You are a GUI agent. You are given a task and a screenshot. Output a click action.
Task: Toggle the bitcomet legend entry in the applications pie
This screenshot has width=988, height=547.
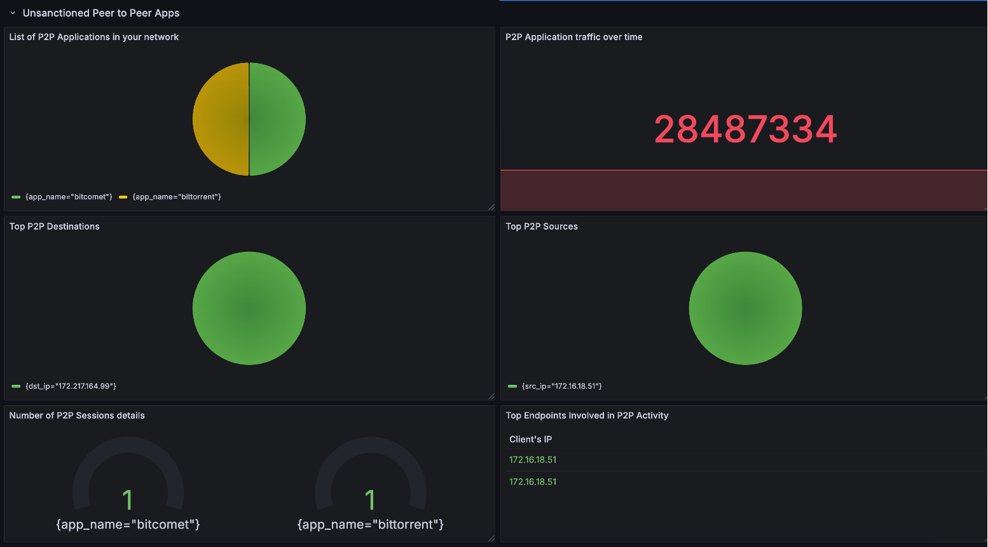(x=69, y=197)
